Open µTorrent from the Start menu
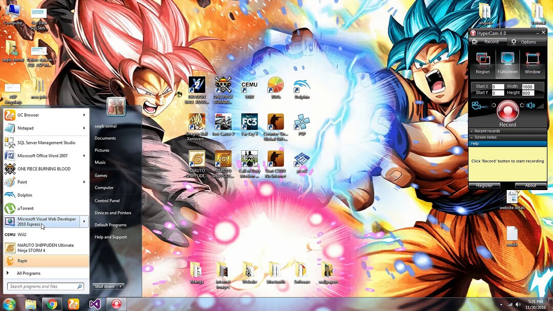 coord(46,208)
